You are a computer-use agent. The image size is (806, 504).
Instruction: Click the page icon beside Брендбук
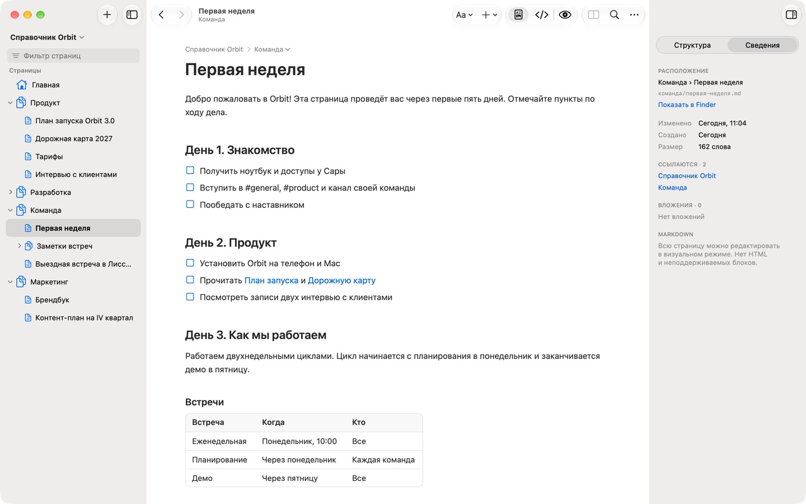coord(28,300)
